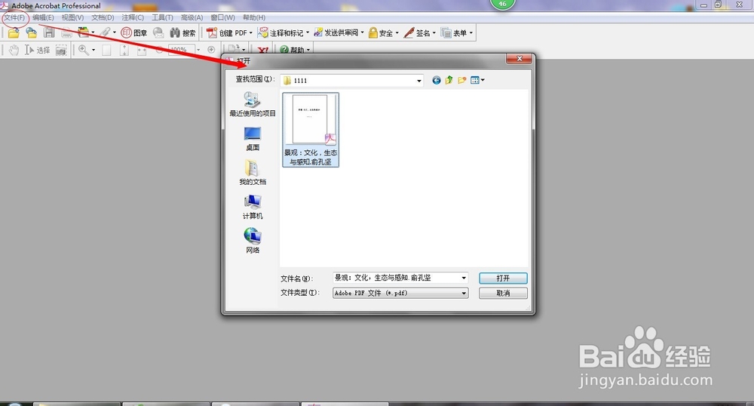This screenshot has height=406, width=754.
Task: Expand the 发送供审阅 dropdown
Action: [x=362, y=32]
